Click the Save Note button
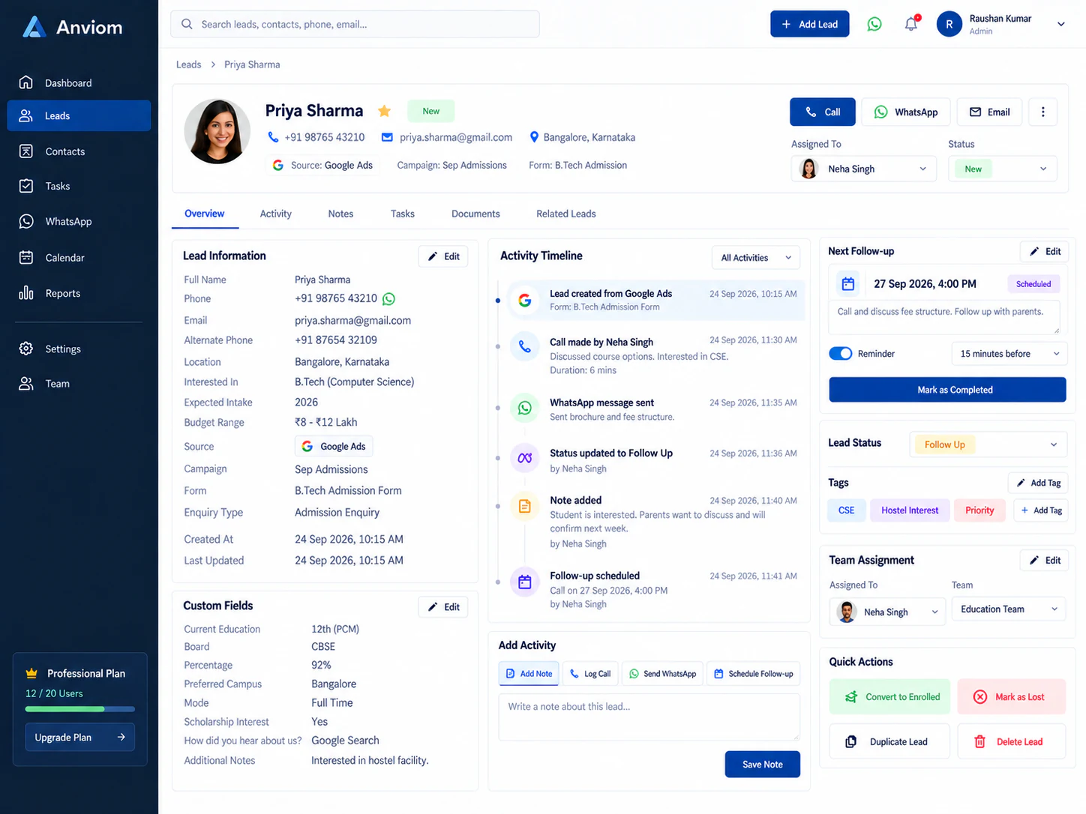Viewport: 1086px width, 814px height. pyautogui.click(x=763, y=765)
